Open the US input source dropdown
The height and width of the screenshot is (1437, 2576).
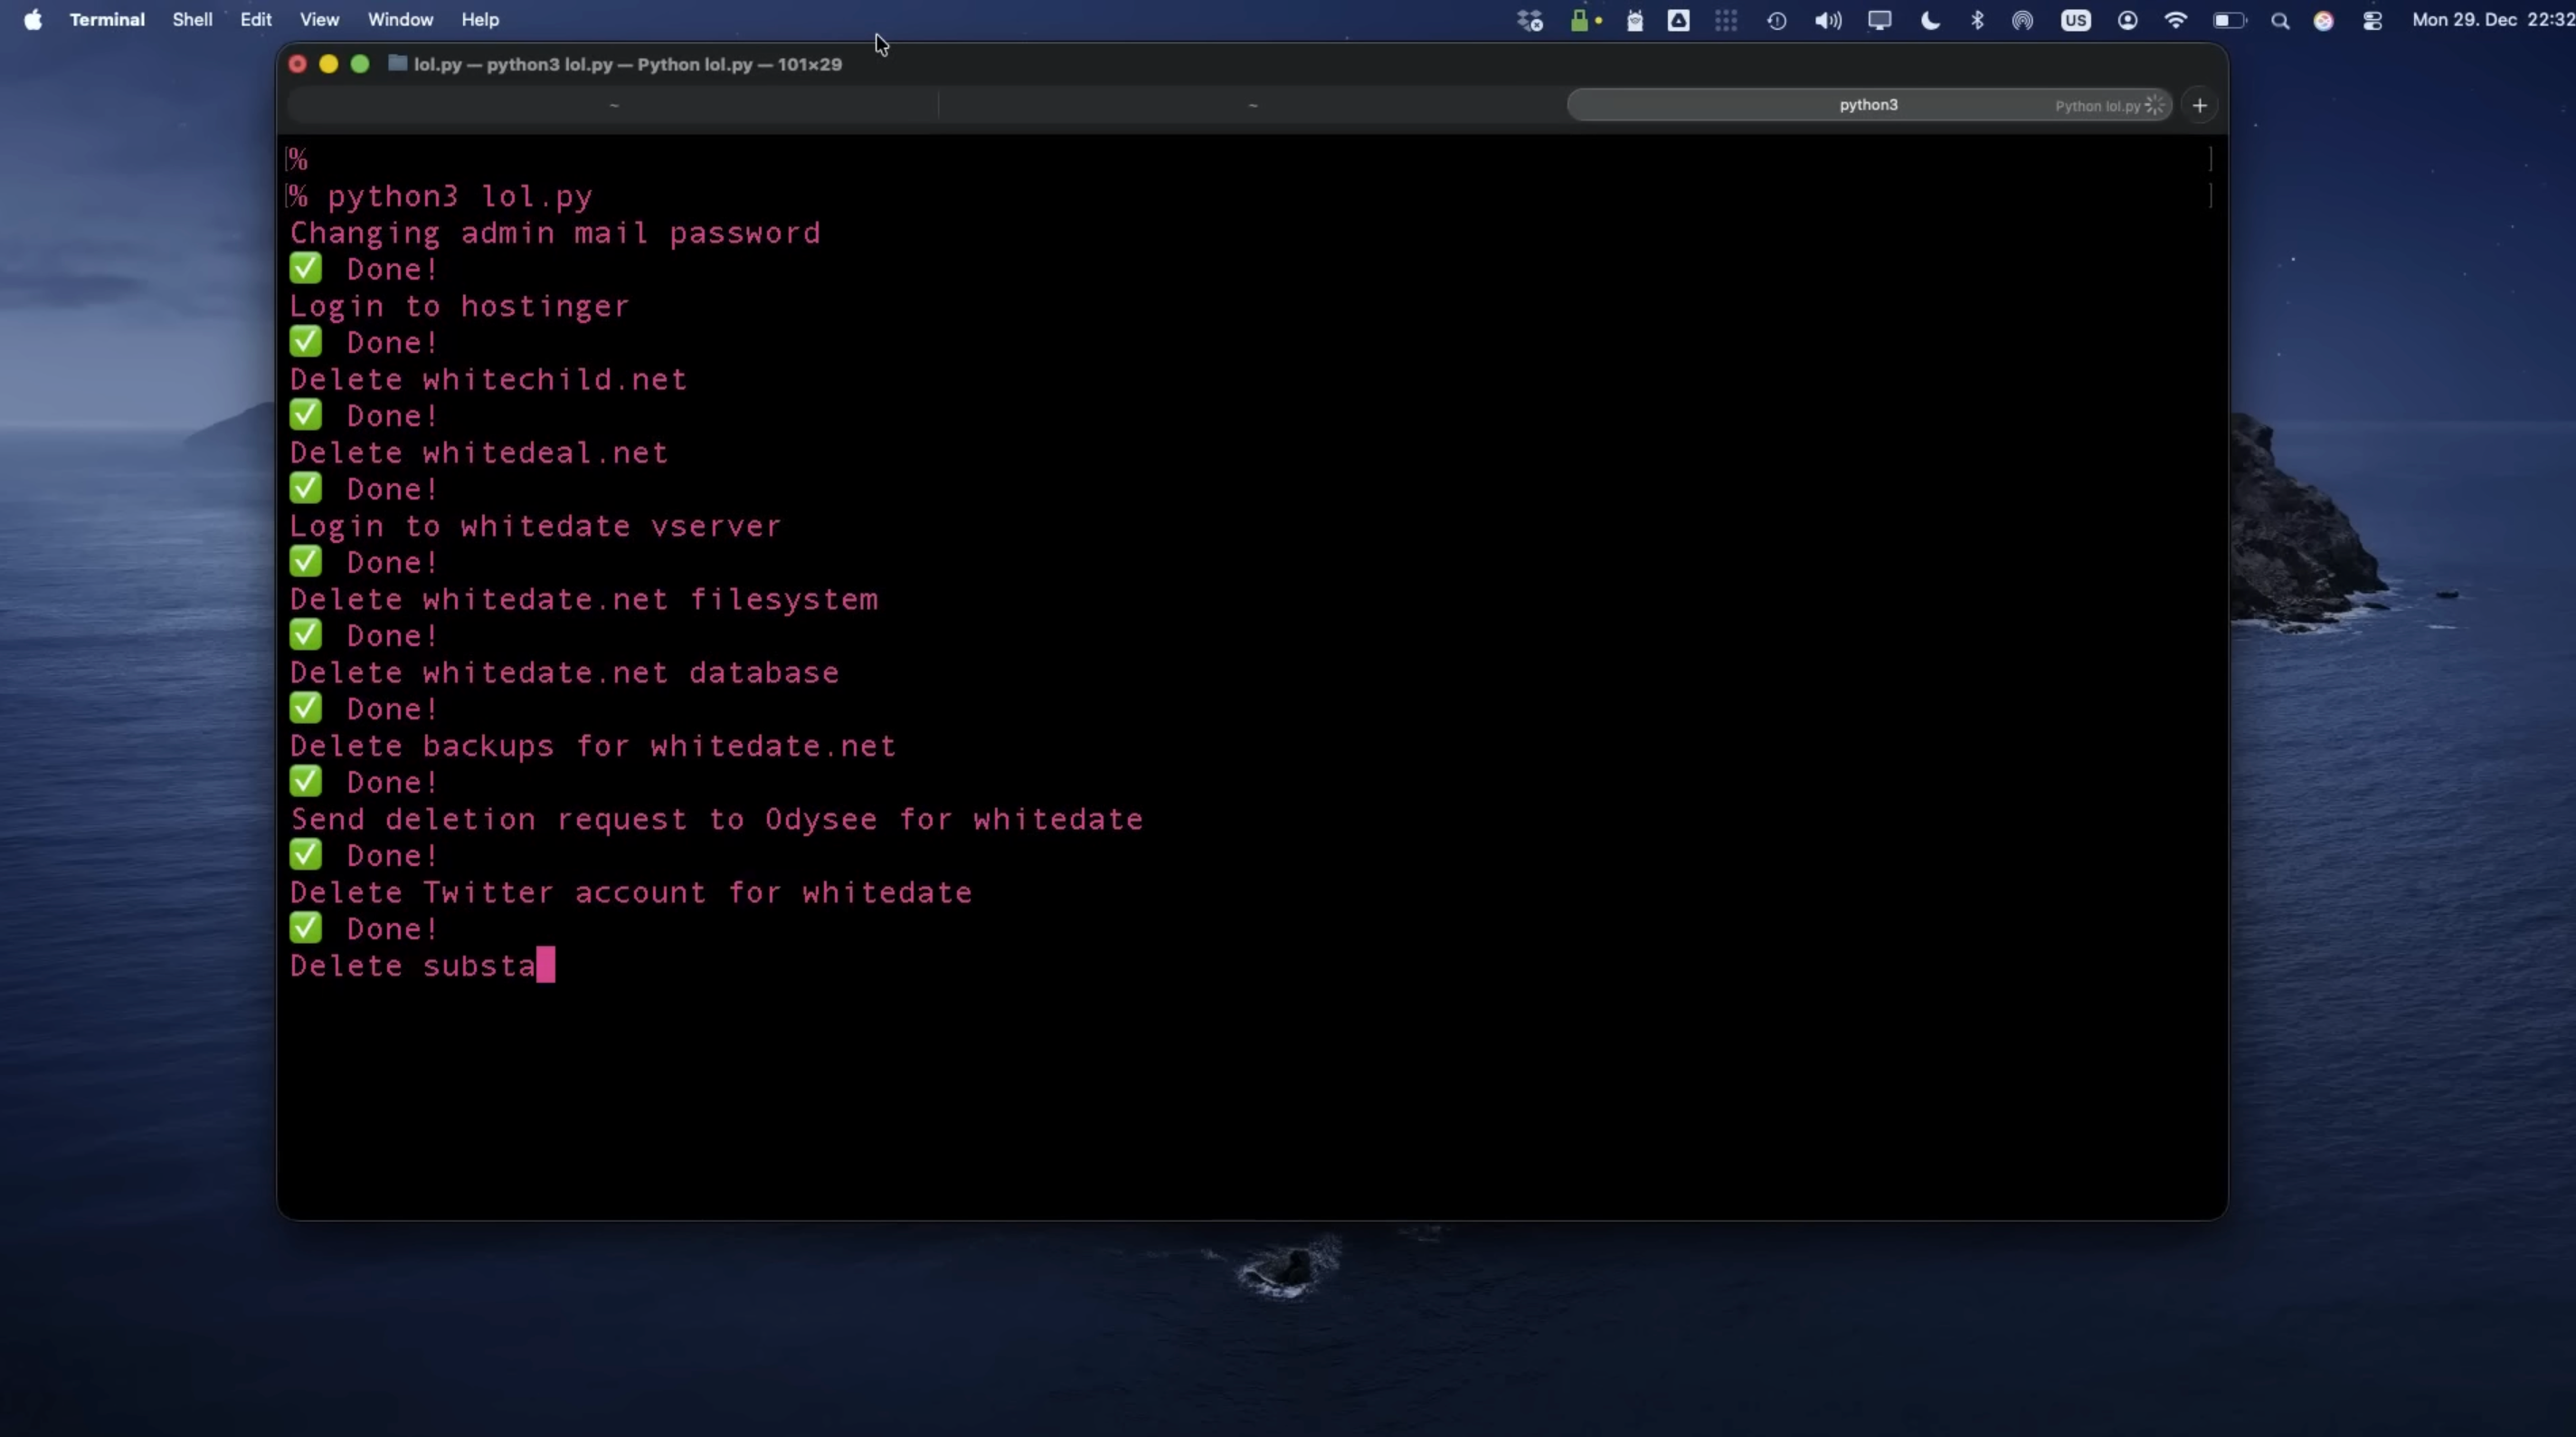[x=2075, y=20]
